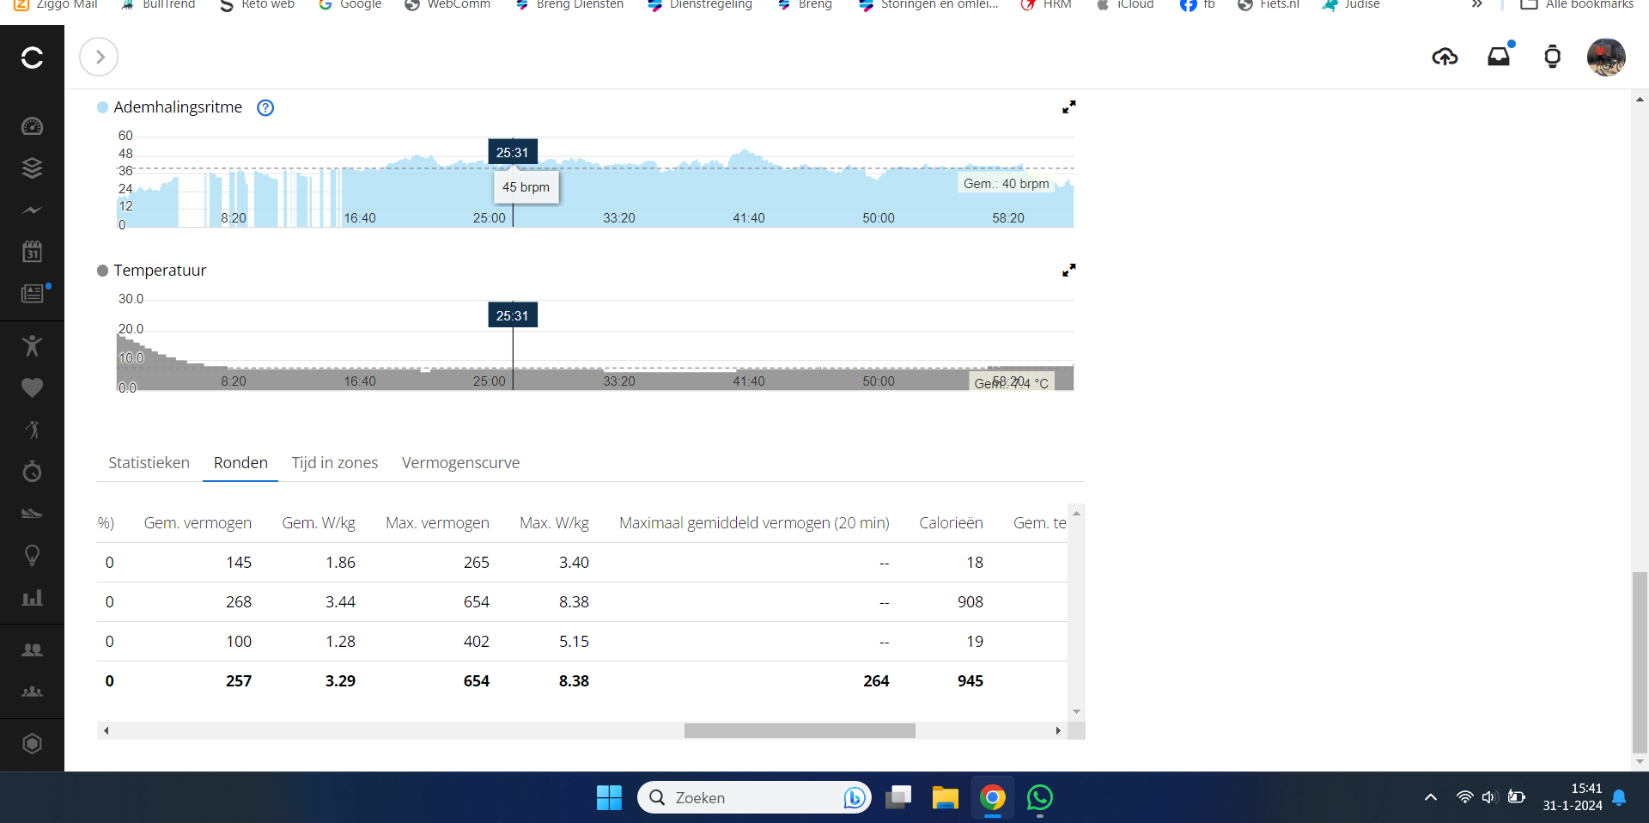Expand the Ademhalingsritme chart to fullscreen

[1068, 107]
